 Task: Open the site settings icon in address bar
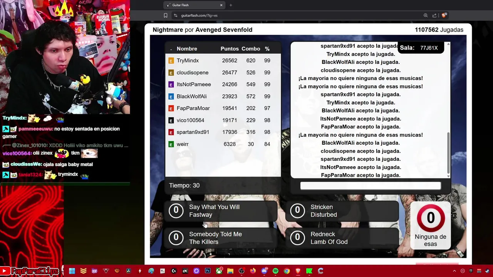click(176, 15)
